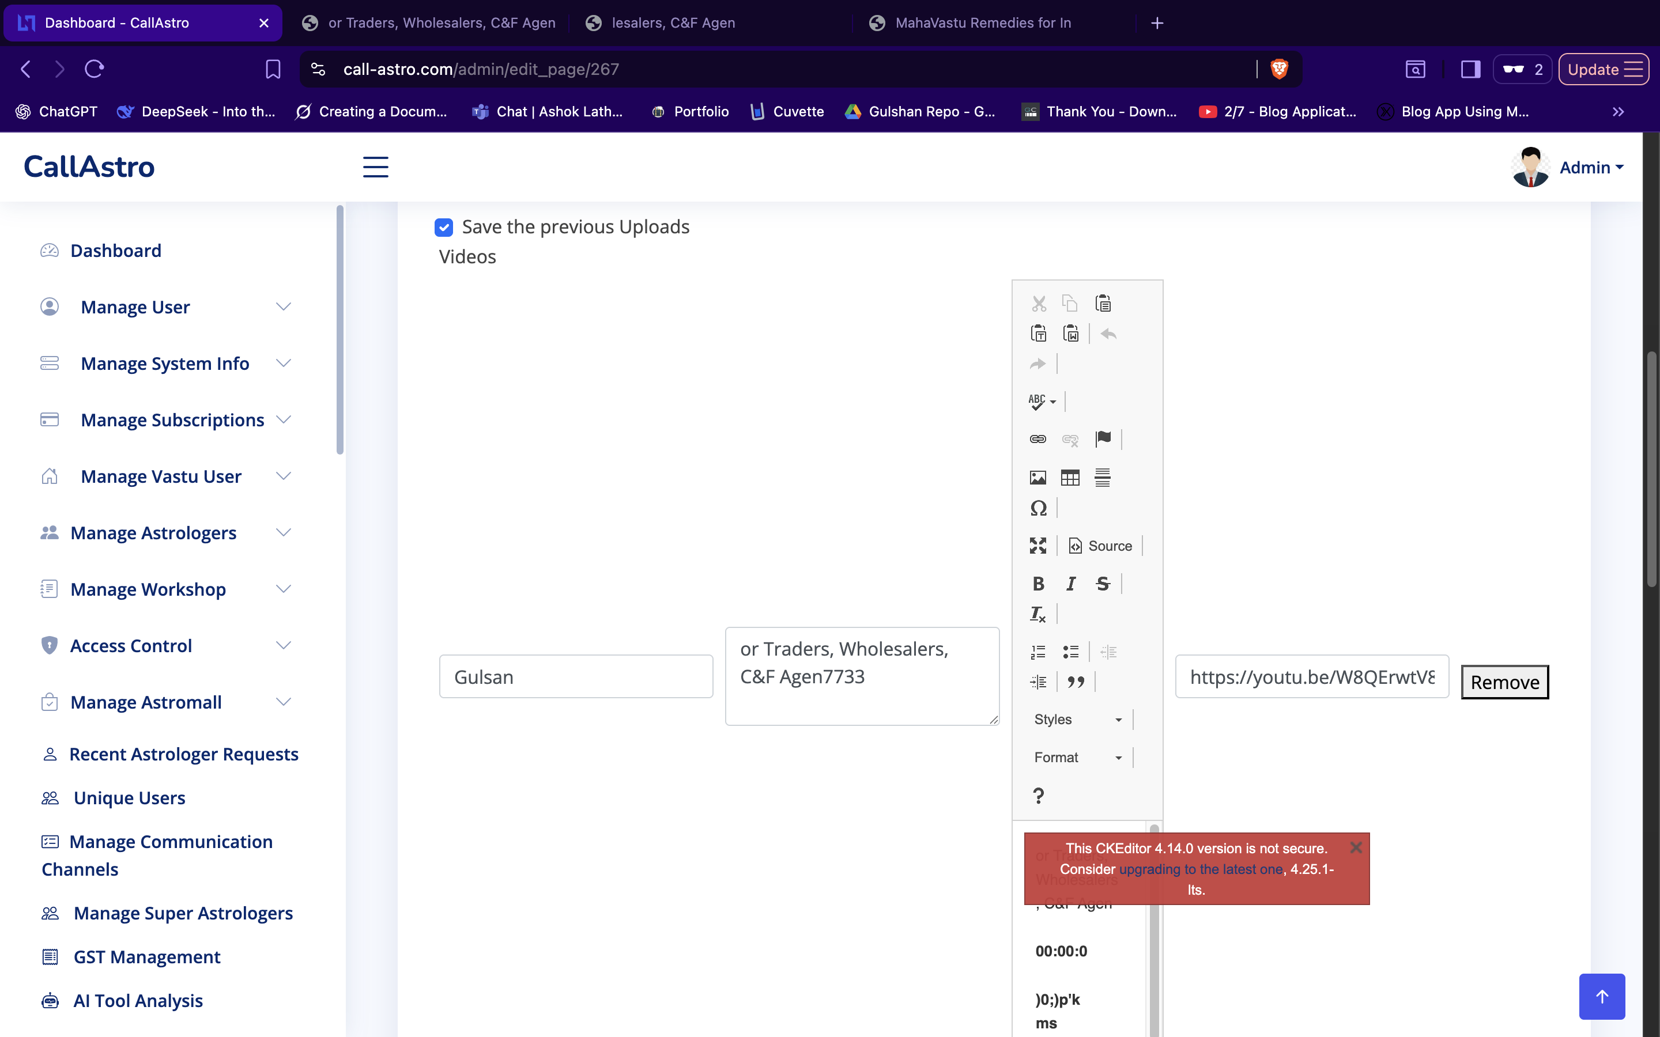1660x1037 pixels.
Task: Click the Insert Table icon
Action: (x=1070, y=478)
